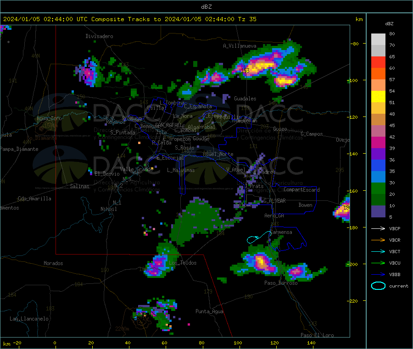Click the 'Carmensa' map label
413x349 pixels.
[x=281, y=232]
